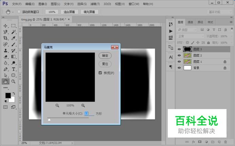Add a layer style with fx

tap(194, 142)
